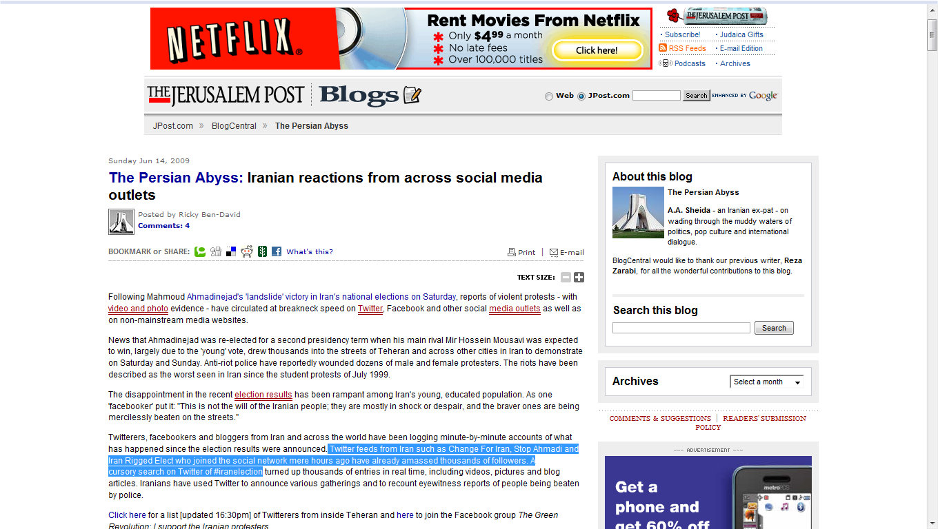Viewport: 938px width, 529px height.
Task: Select the Web search radio button
Action: (549, 96)
